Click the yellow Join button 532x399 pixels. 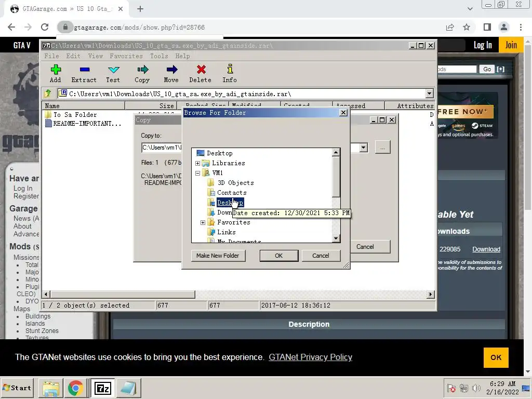[x=511, y=45]
